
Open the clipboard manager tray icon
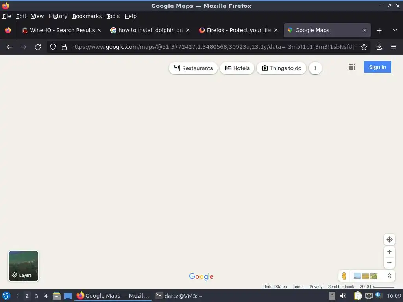point(358,296)
